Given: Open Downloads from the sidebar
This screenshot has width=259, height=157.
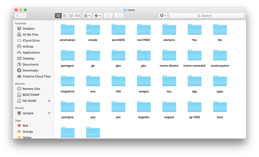Looking at the screenshot, I should 30,70.
